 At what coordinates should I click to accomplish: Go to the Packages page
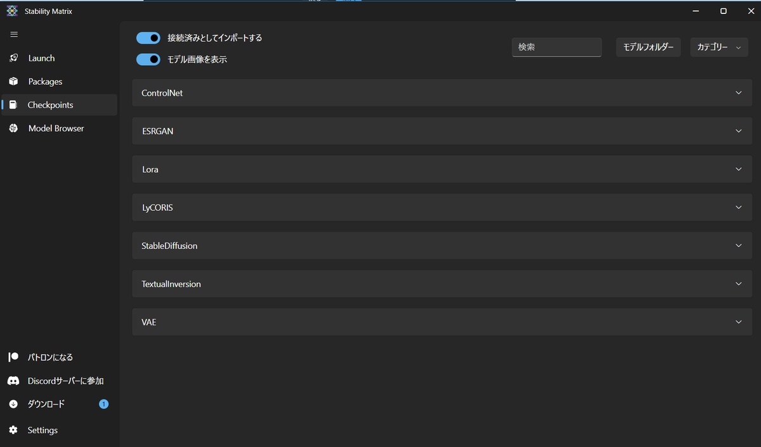59,81
